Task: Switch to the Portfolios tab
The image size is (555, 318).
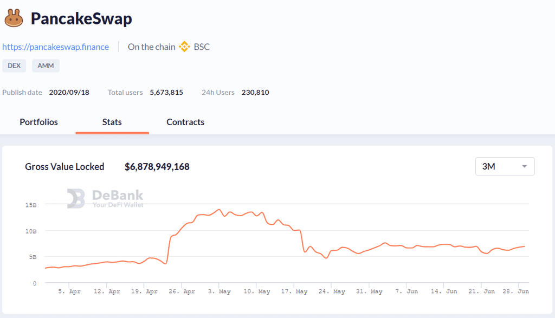Action: [38, 122]
